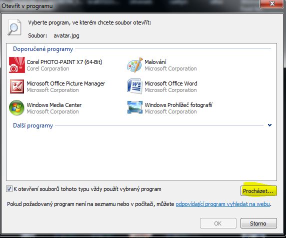The width and height of the screenshot is (286, 238).
Task: Click the magnifier file icon in header
Action: click(14, 27)
